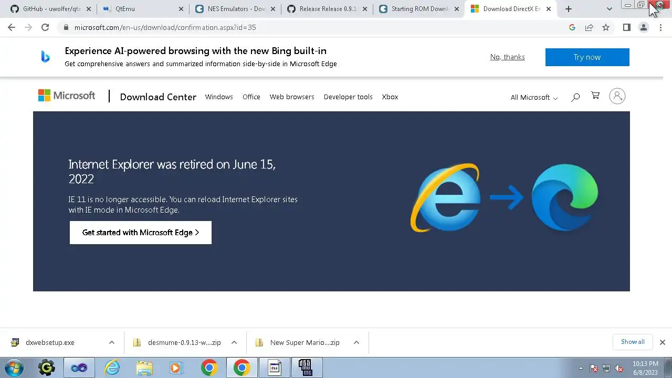Switch to Release 0.9.1 GitHub tab
This screenshot has height=378, width=672.
(x=328, y=9)
